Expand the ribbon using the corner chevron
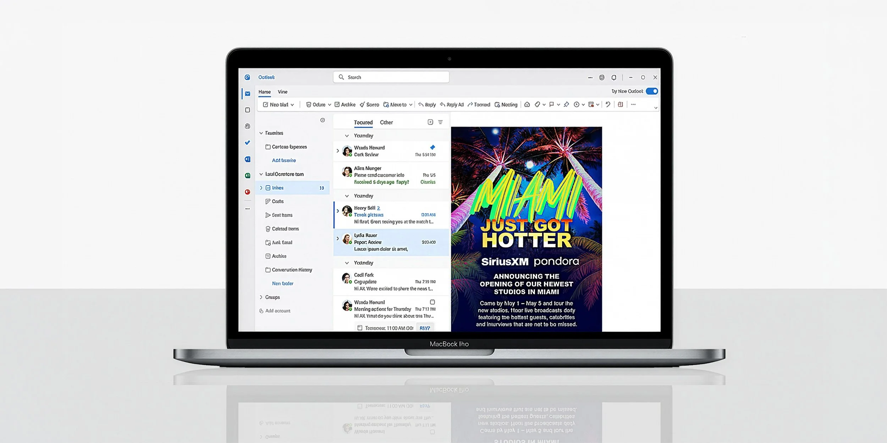 tap(656, 108)
